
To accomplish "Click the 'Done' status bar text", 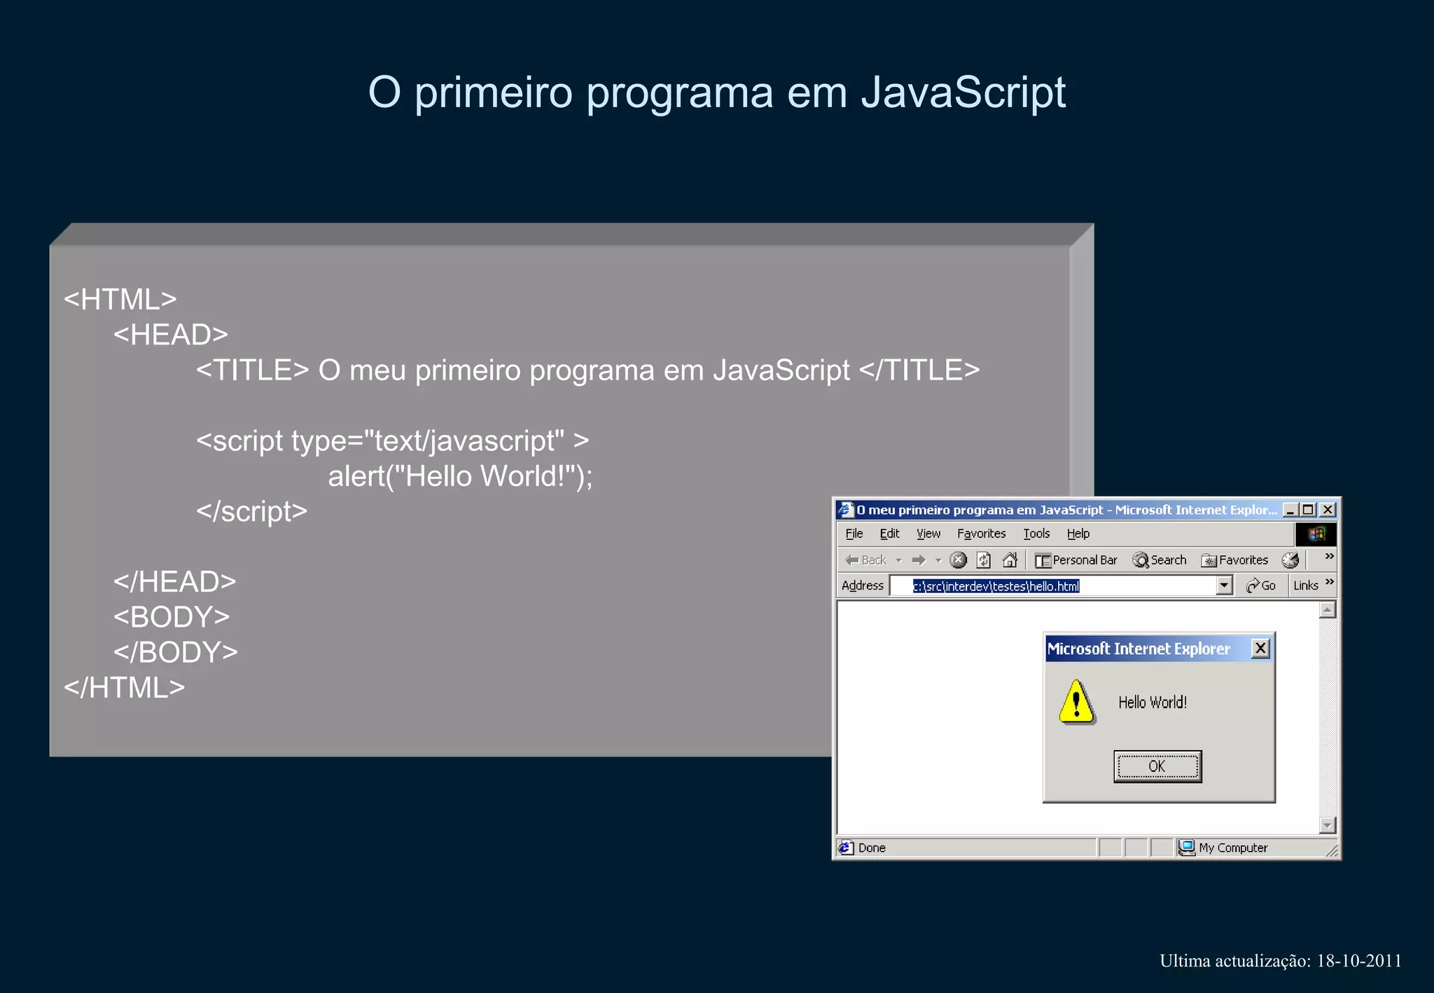I will point(872,847).
